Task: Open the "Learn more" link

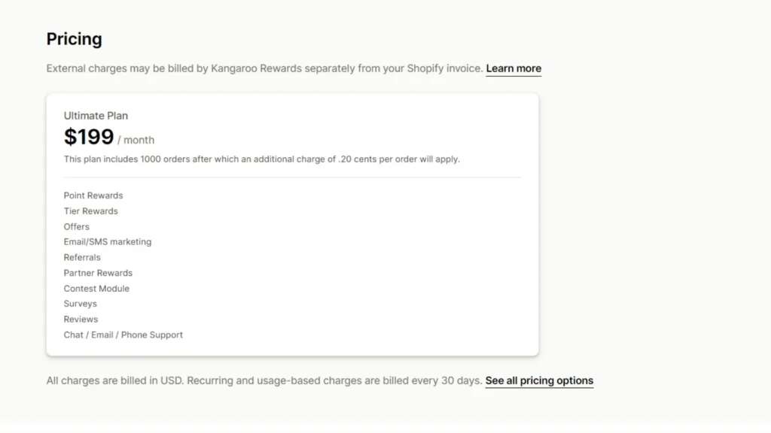Action: [513, 68]
